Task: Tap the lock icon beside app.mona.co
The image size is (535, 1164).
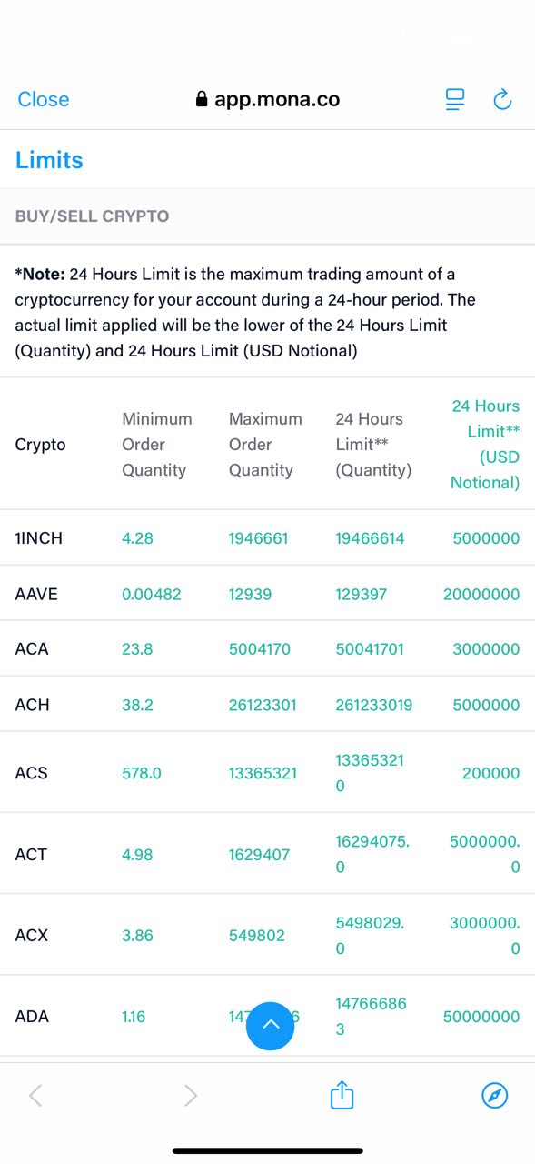Action: coord(202,99)
